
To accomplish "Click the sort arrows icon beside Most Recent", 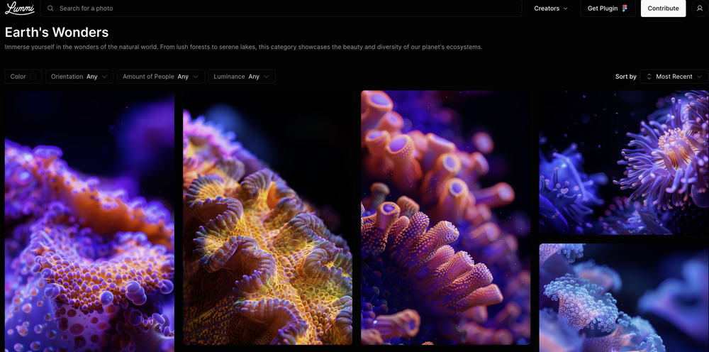I will click(x=649, y=77).
